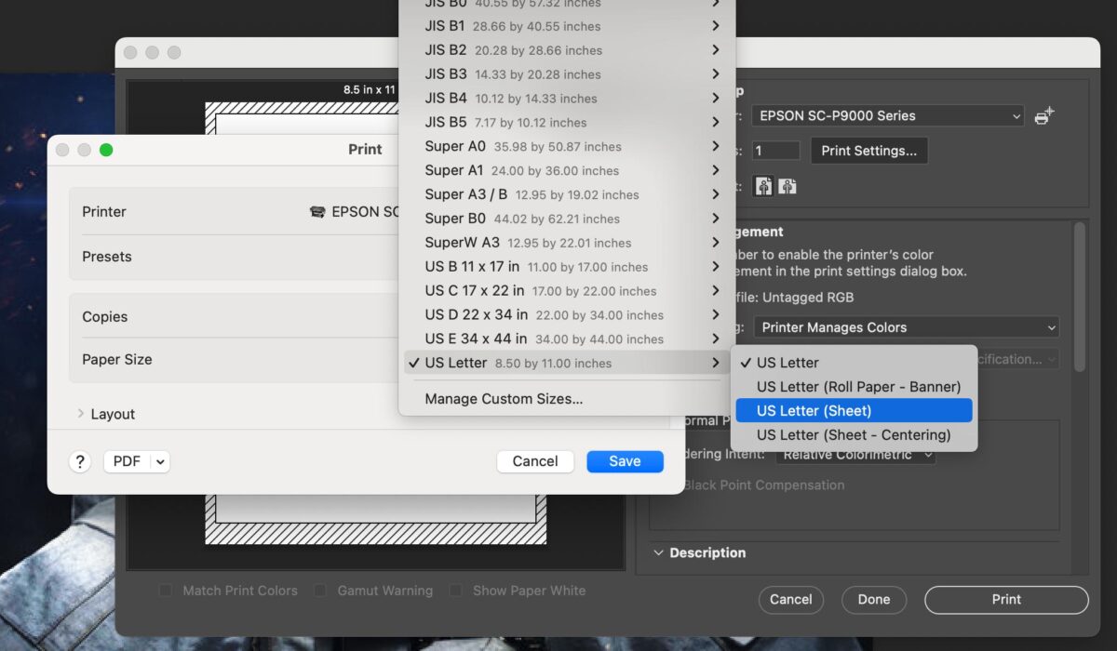Viewport: 1117px width, 651px height.
Task: Click the add printer icon beside printer dropdown
Action: 1044,116
